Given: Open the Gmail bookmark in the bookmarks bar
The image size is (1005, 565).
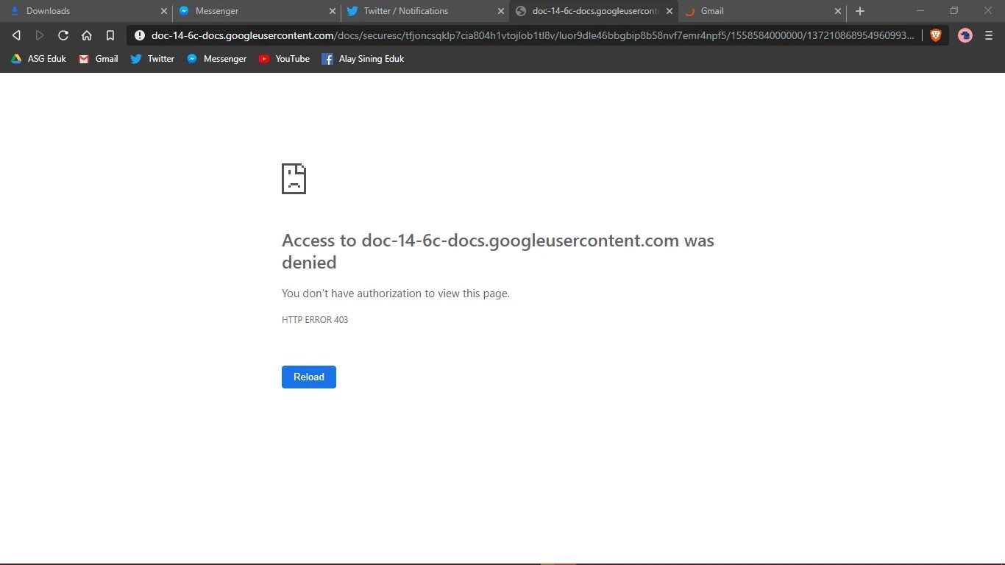Looking at the screenshot, I should pos(98,59).
